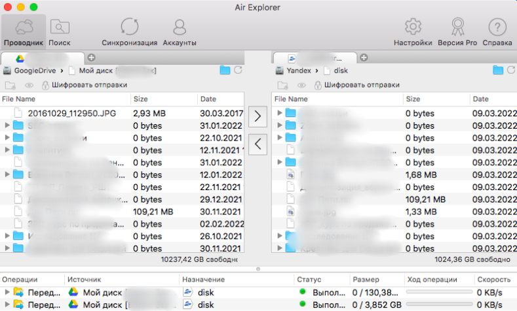Click progress bar of 3,852 GB transfer

(439, 304)
